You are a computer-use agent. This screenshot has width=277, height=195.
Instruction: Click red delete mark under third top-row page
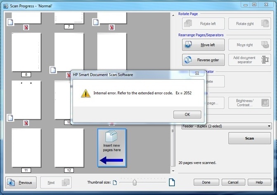[111, 27]
